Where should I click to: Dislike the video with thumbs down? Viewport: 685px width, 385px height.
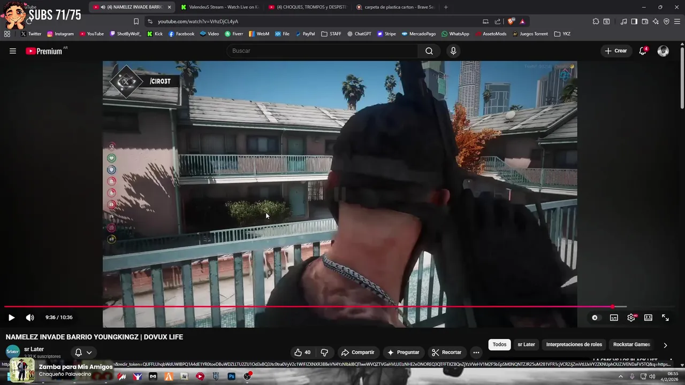(324, 352)
